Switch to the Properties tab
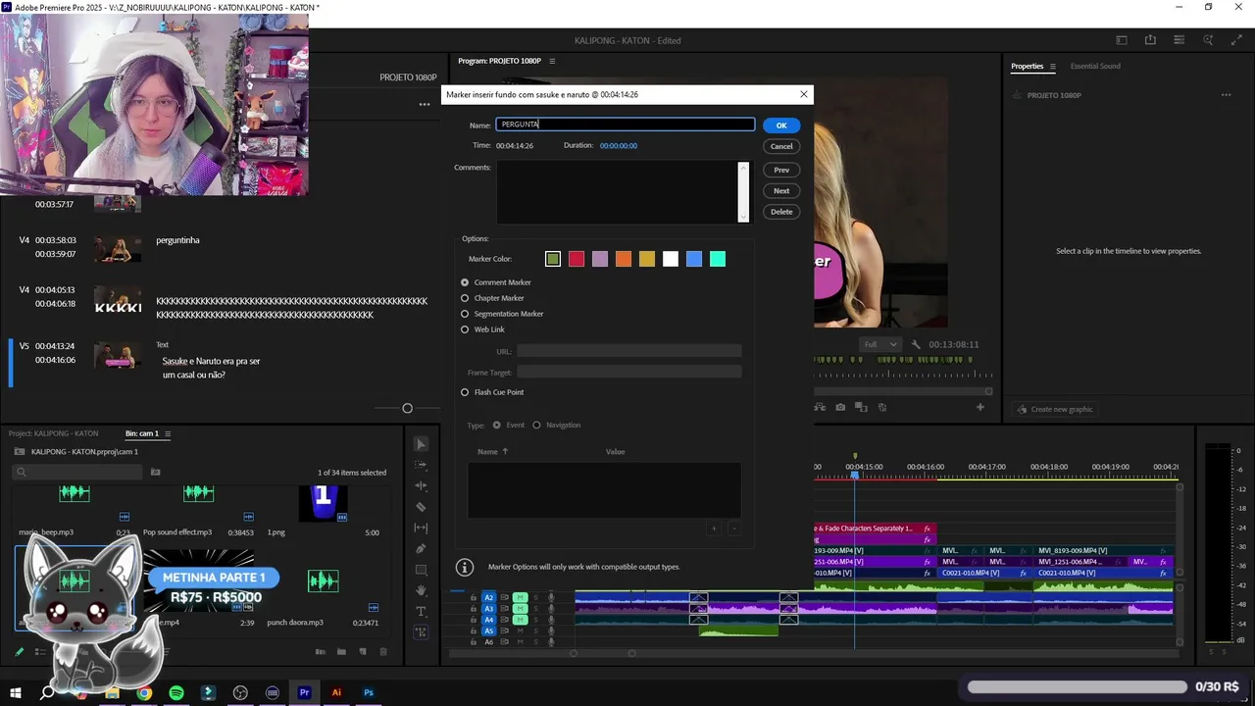 1027,66
